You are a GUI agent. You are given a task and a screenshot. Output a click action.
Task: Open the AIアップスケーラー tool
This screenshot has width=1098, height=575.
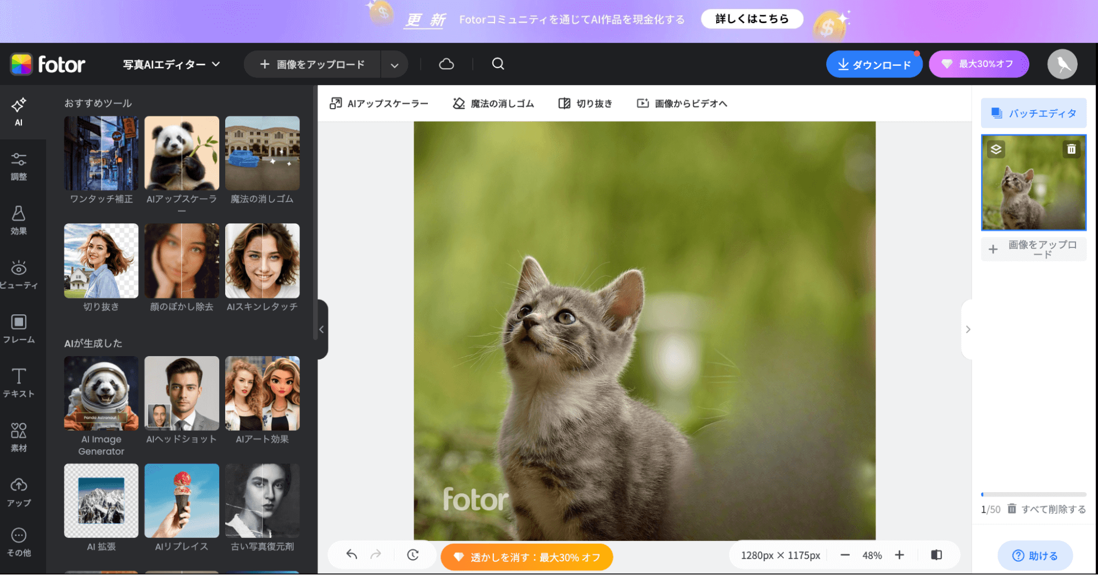click(x=380, y=103)
